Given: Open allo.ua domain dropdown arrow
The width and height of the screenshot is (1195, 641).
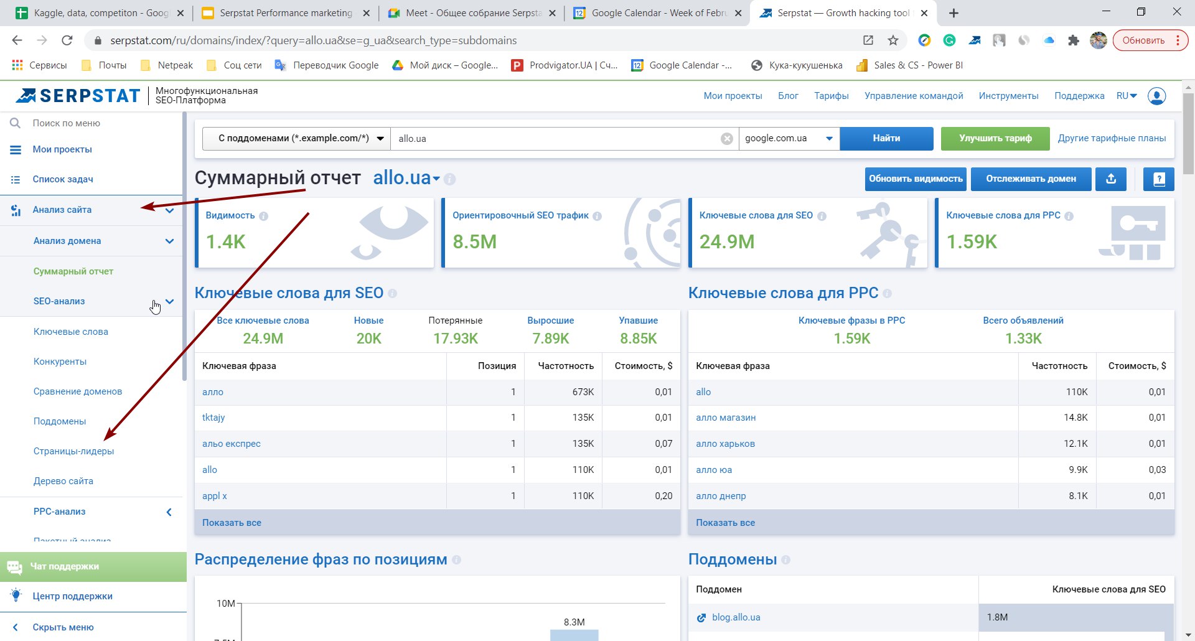Looking at the screenshot, I should click(x=436, y=179).
